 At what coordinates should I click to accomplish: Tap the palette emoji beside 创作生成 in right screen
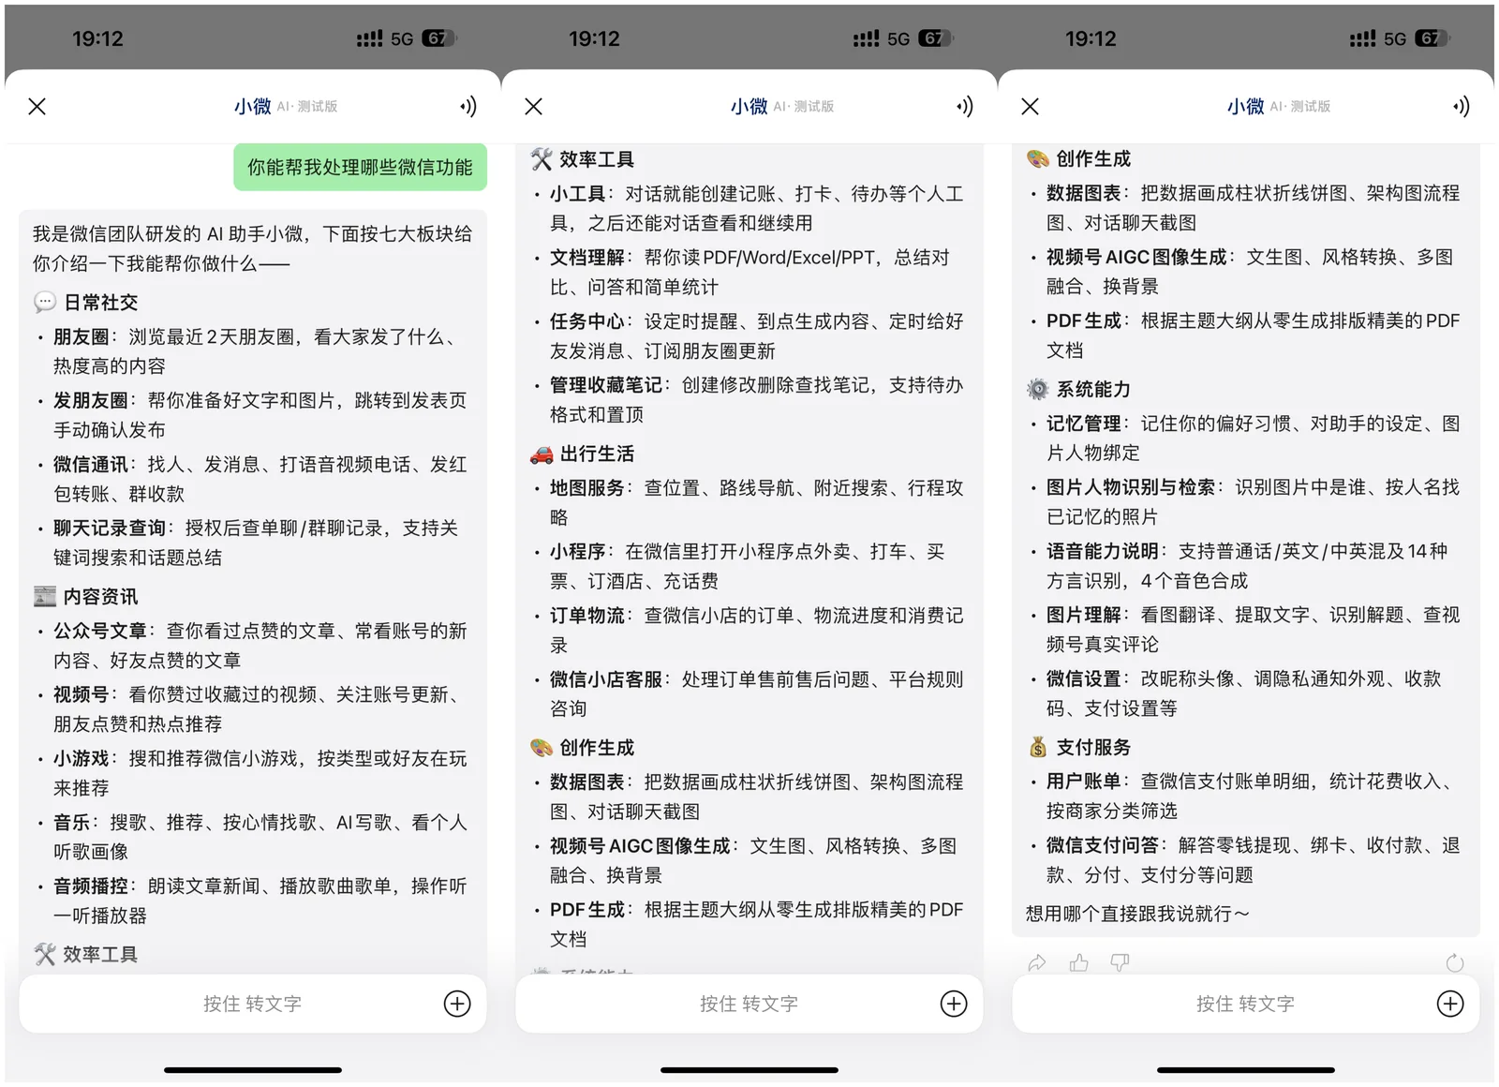tap(1038, 158)
